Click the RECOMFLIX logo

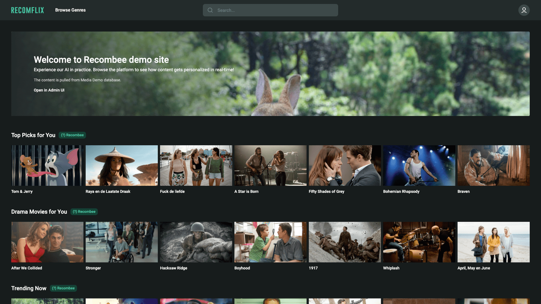point(27,10)
